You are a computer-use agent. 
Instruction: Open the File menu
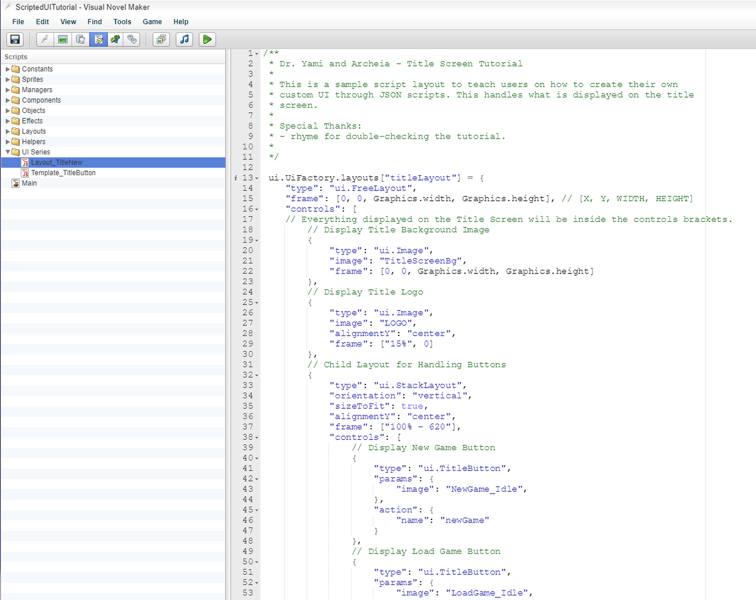pos(18,21)
